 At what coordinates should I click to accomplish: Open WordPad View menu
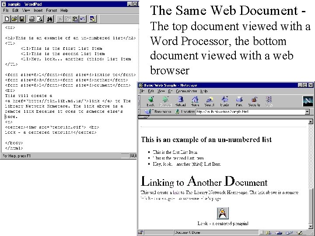coord(26,10)
